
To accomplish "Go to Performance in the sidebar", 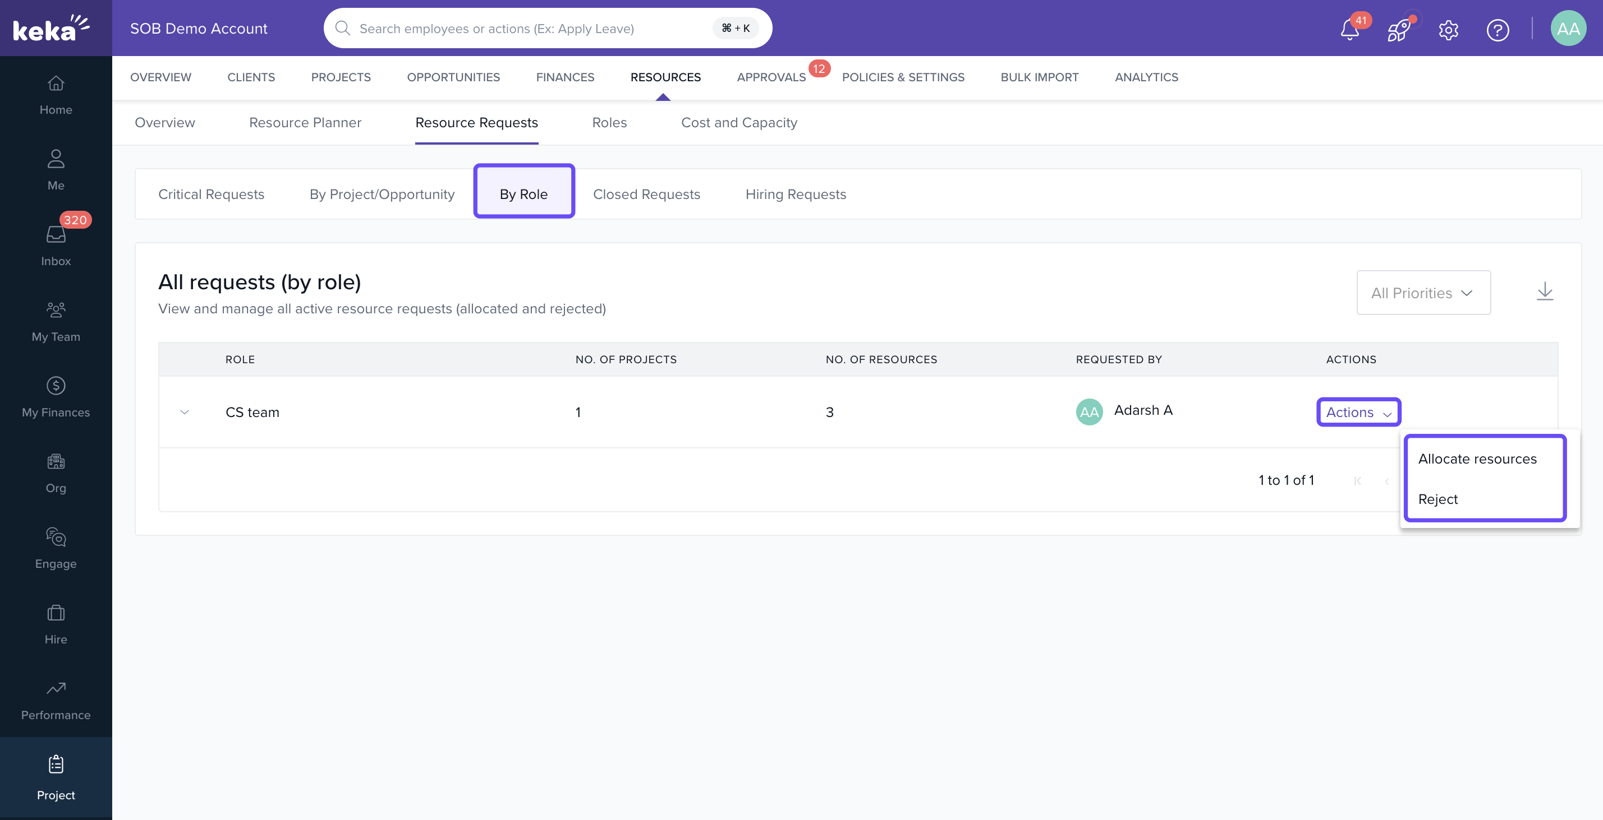I will pos(56,699).
